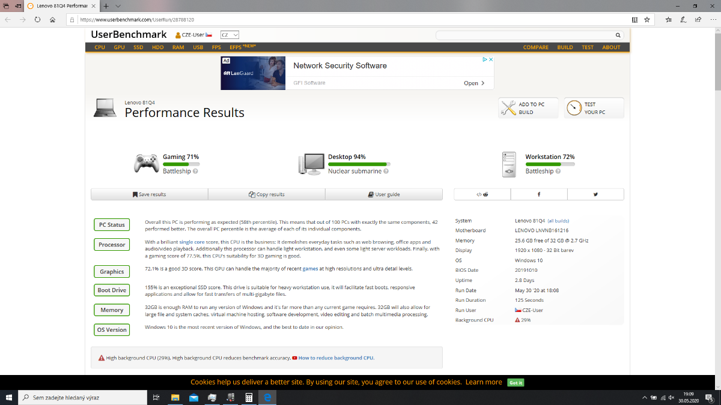Open the COMPARE menu item
The height and width of the screenshot is (405, 721).
pos(535,47)
